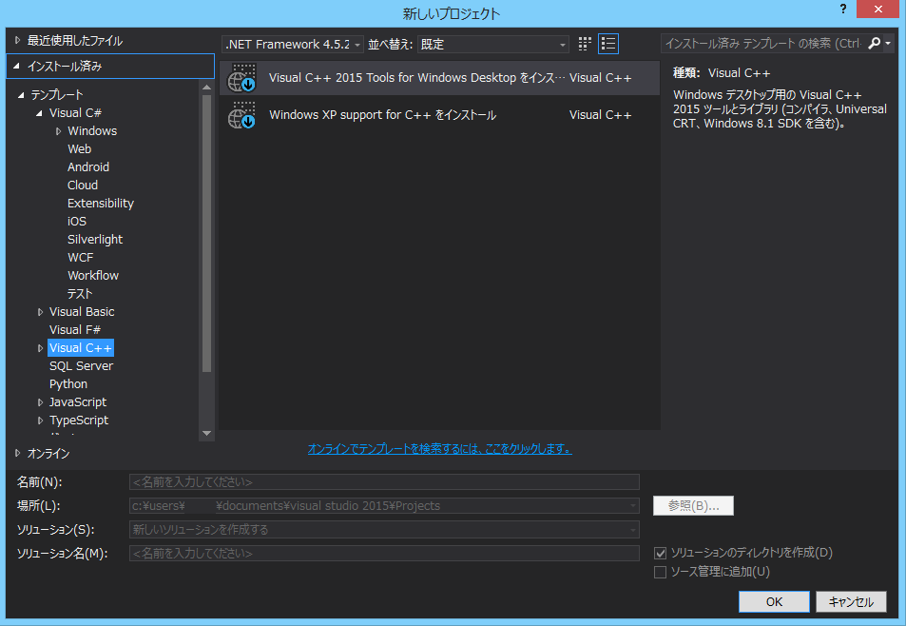Switch to small icons view

585,44
